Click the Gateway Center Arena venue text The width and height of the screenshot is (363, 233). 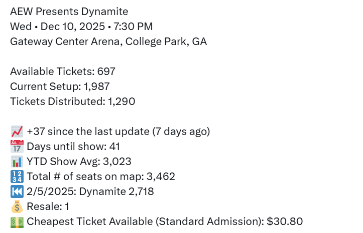[x=108, y=41]
